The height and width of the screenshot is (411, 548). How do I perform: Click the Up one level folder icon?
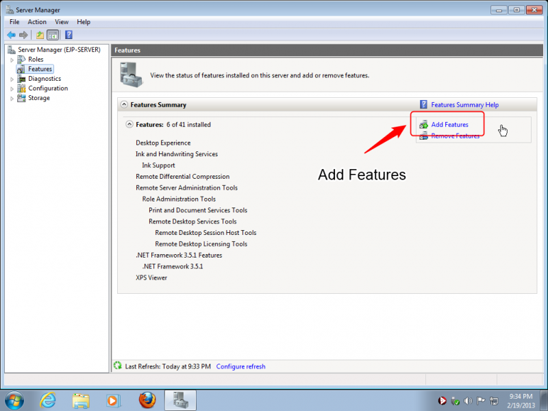tap(40, 35)
